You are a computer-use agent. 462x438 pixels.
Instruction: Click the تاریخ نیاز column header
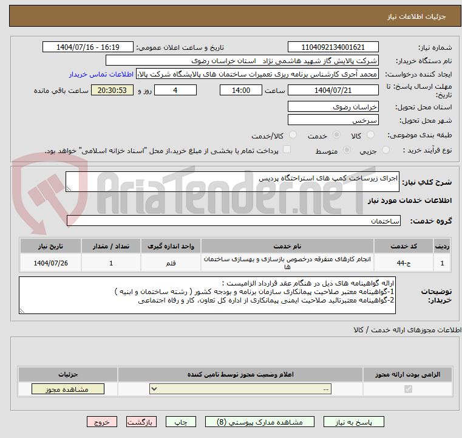[50, 246]
